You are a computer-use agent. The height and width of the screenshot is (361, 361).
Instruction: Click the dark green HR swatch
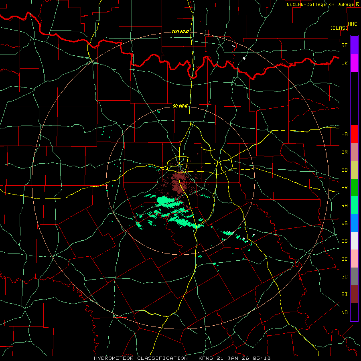tap(354, 187)
